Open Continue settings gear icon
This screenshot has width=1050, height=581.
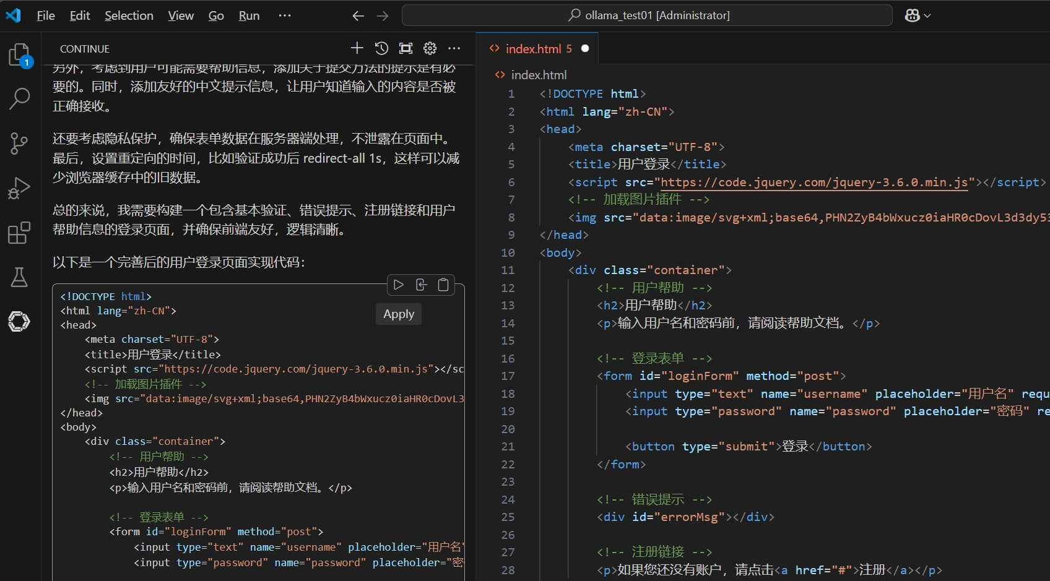[x=430, y=48]
